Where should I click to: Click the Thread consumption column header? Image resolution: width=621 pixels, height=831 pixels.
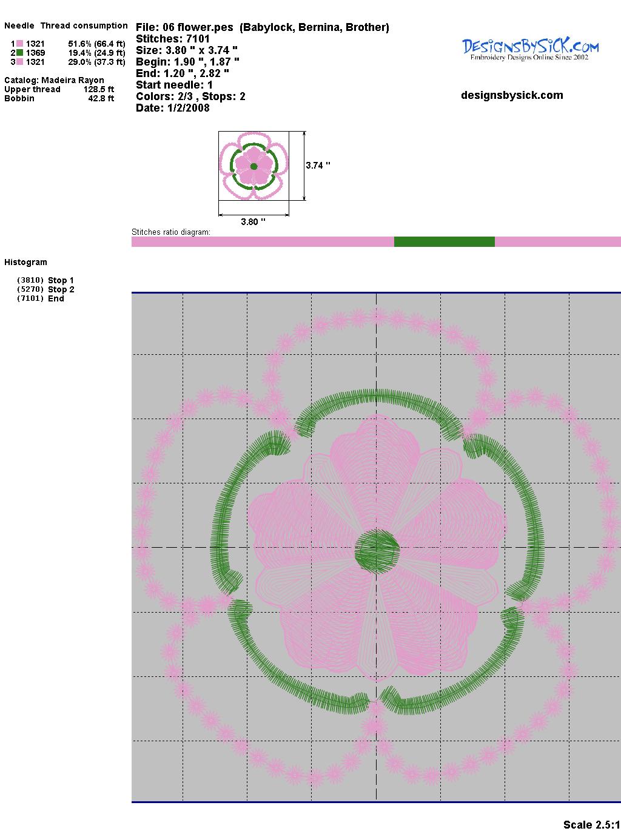click(x=84, y=25)
